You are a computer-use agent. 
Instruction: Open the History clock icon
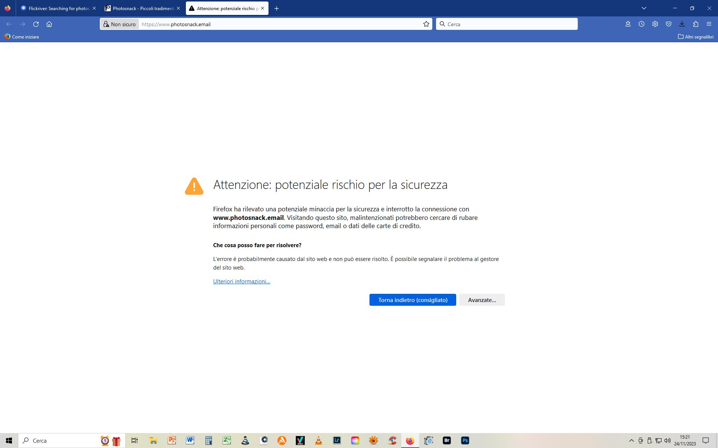tap(641, 24)
